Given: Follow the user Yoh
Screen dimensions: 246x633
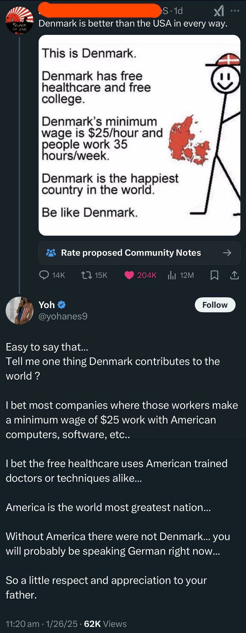Looking at the screenshot, I should (x=215, y=305).
